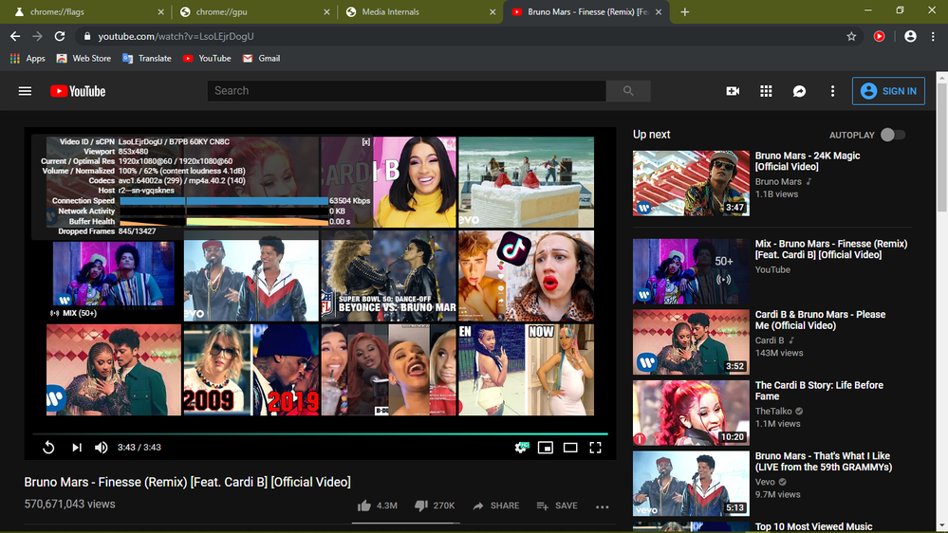Toggle theater mode in player
The image size is (948, 533).
(570, 448)
